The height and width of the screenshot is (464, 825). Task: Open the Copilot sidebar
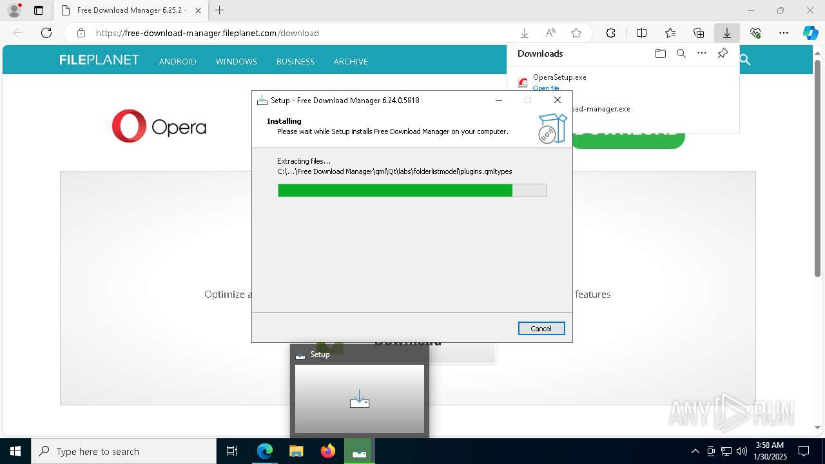[810, 33]
